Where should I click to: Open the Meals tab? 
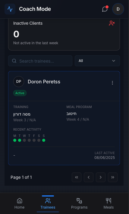coord(109,203)
